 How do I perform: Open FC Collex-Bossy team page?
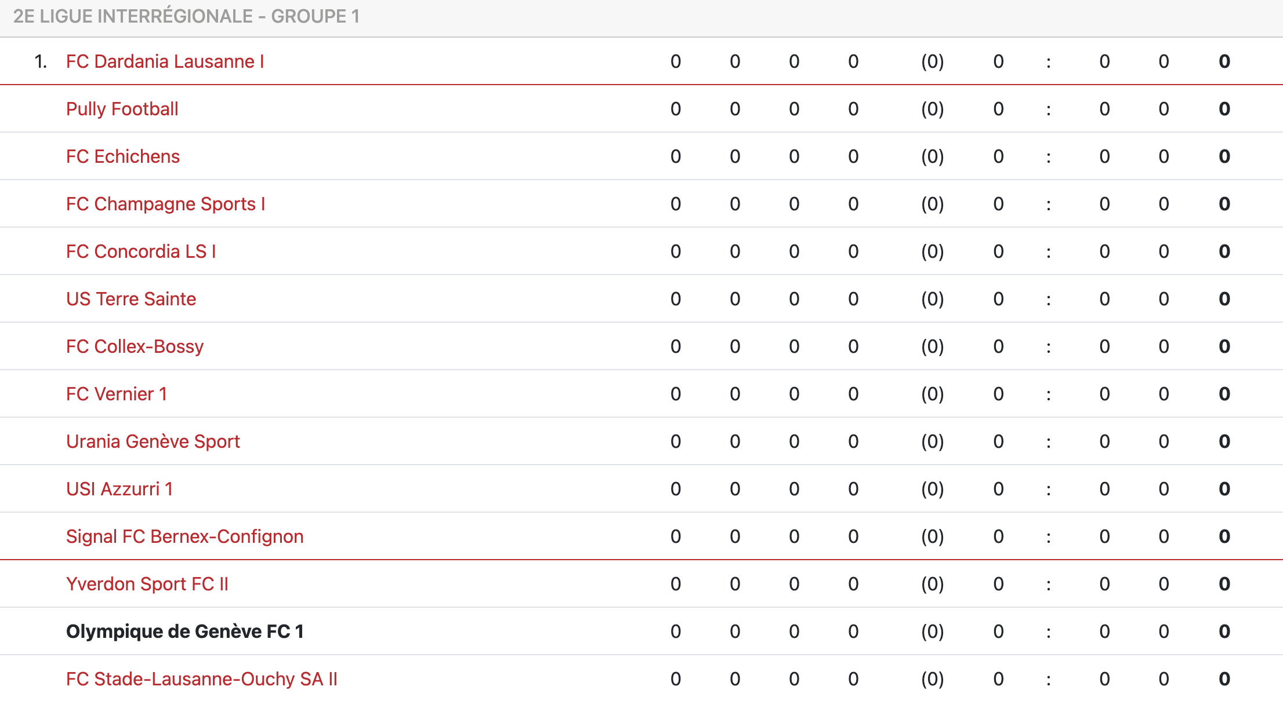coord(135,346)
